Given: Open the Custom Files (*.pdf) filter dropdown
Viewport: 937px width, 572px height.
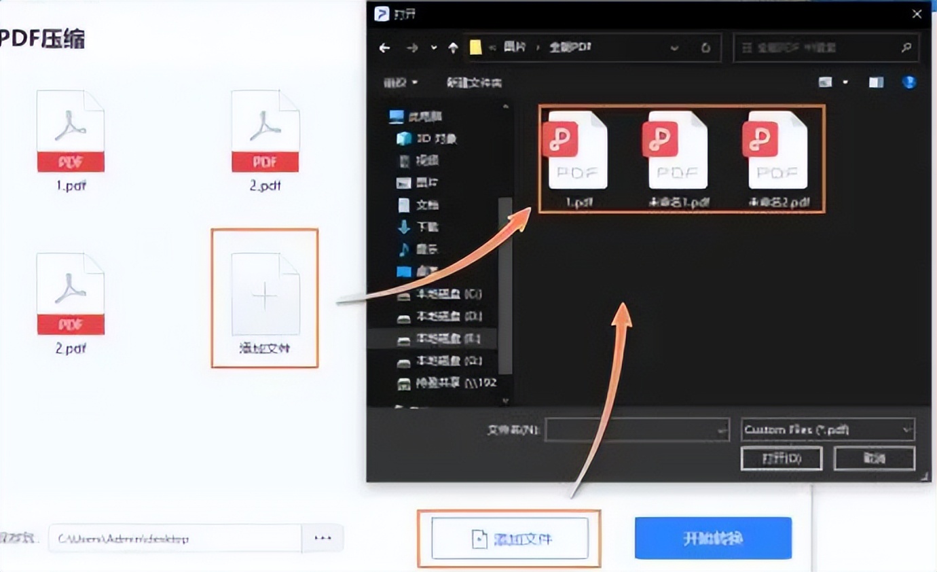Looking at the screenshot, I should coord(827,430).
